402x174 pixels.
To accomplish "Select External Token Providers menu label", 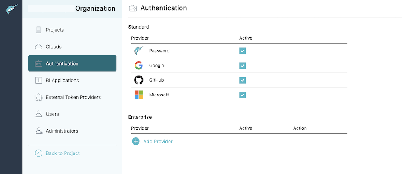I will click(73, 97).
